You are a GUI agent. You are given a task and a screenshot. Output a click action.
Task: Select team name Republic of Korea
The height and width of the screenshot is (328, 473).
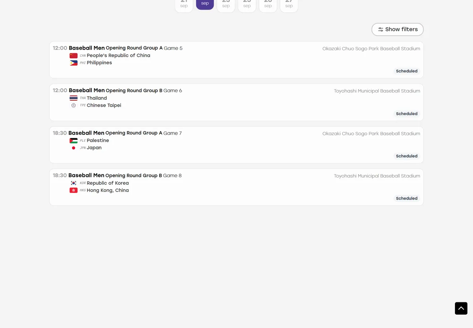tap(108, 183)
